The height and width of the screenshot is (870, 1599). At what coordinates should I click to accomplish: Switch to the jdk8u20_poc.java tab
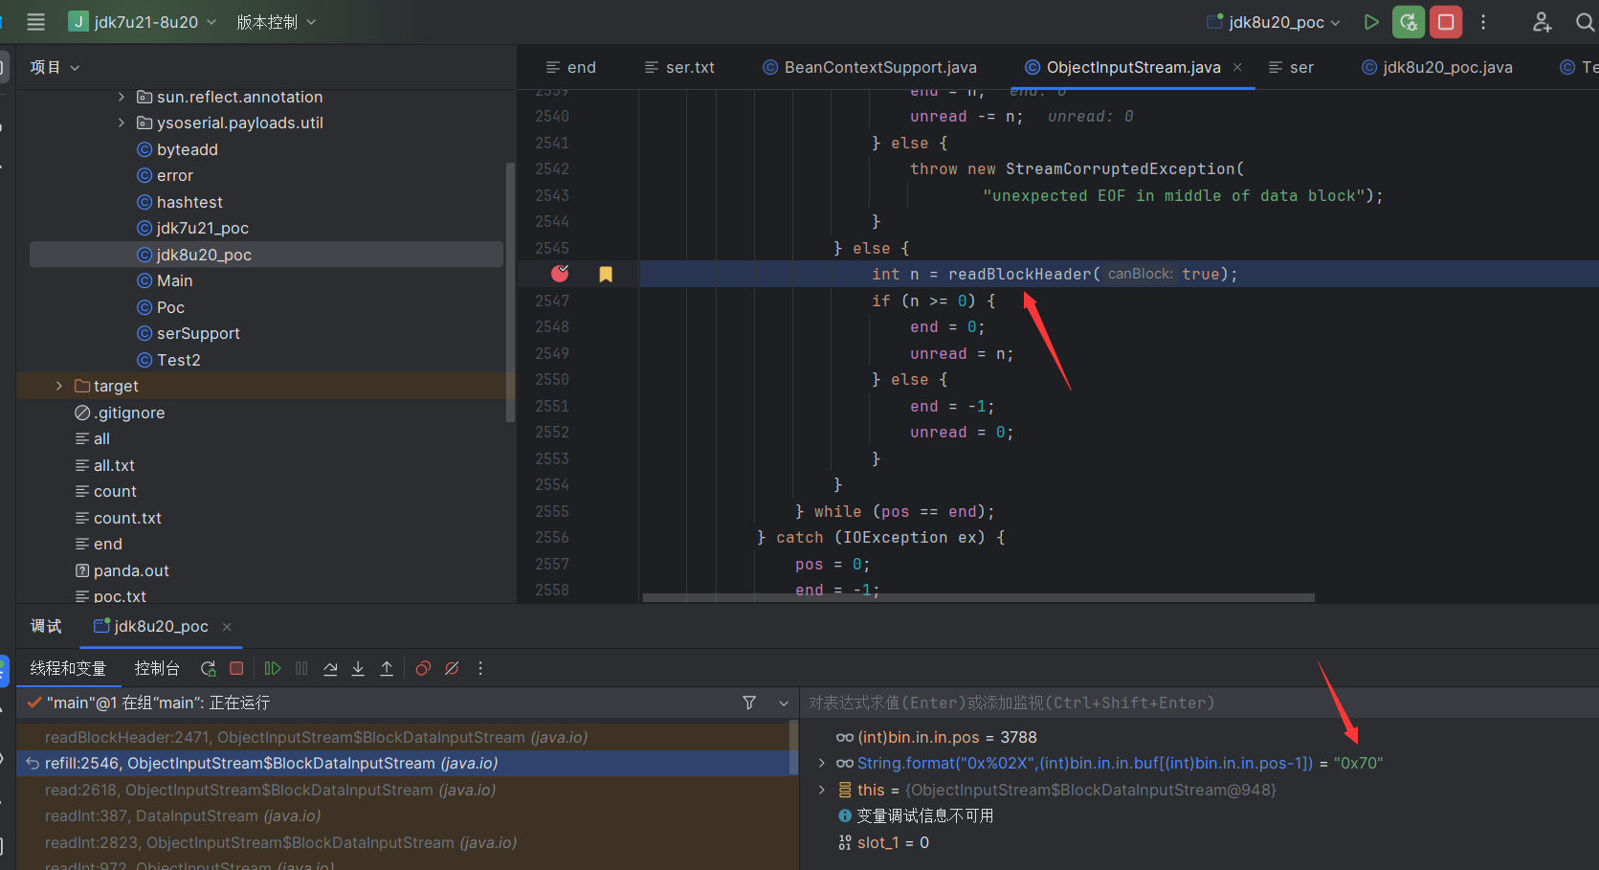tap(1437, 67)
